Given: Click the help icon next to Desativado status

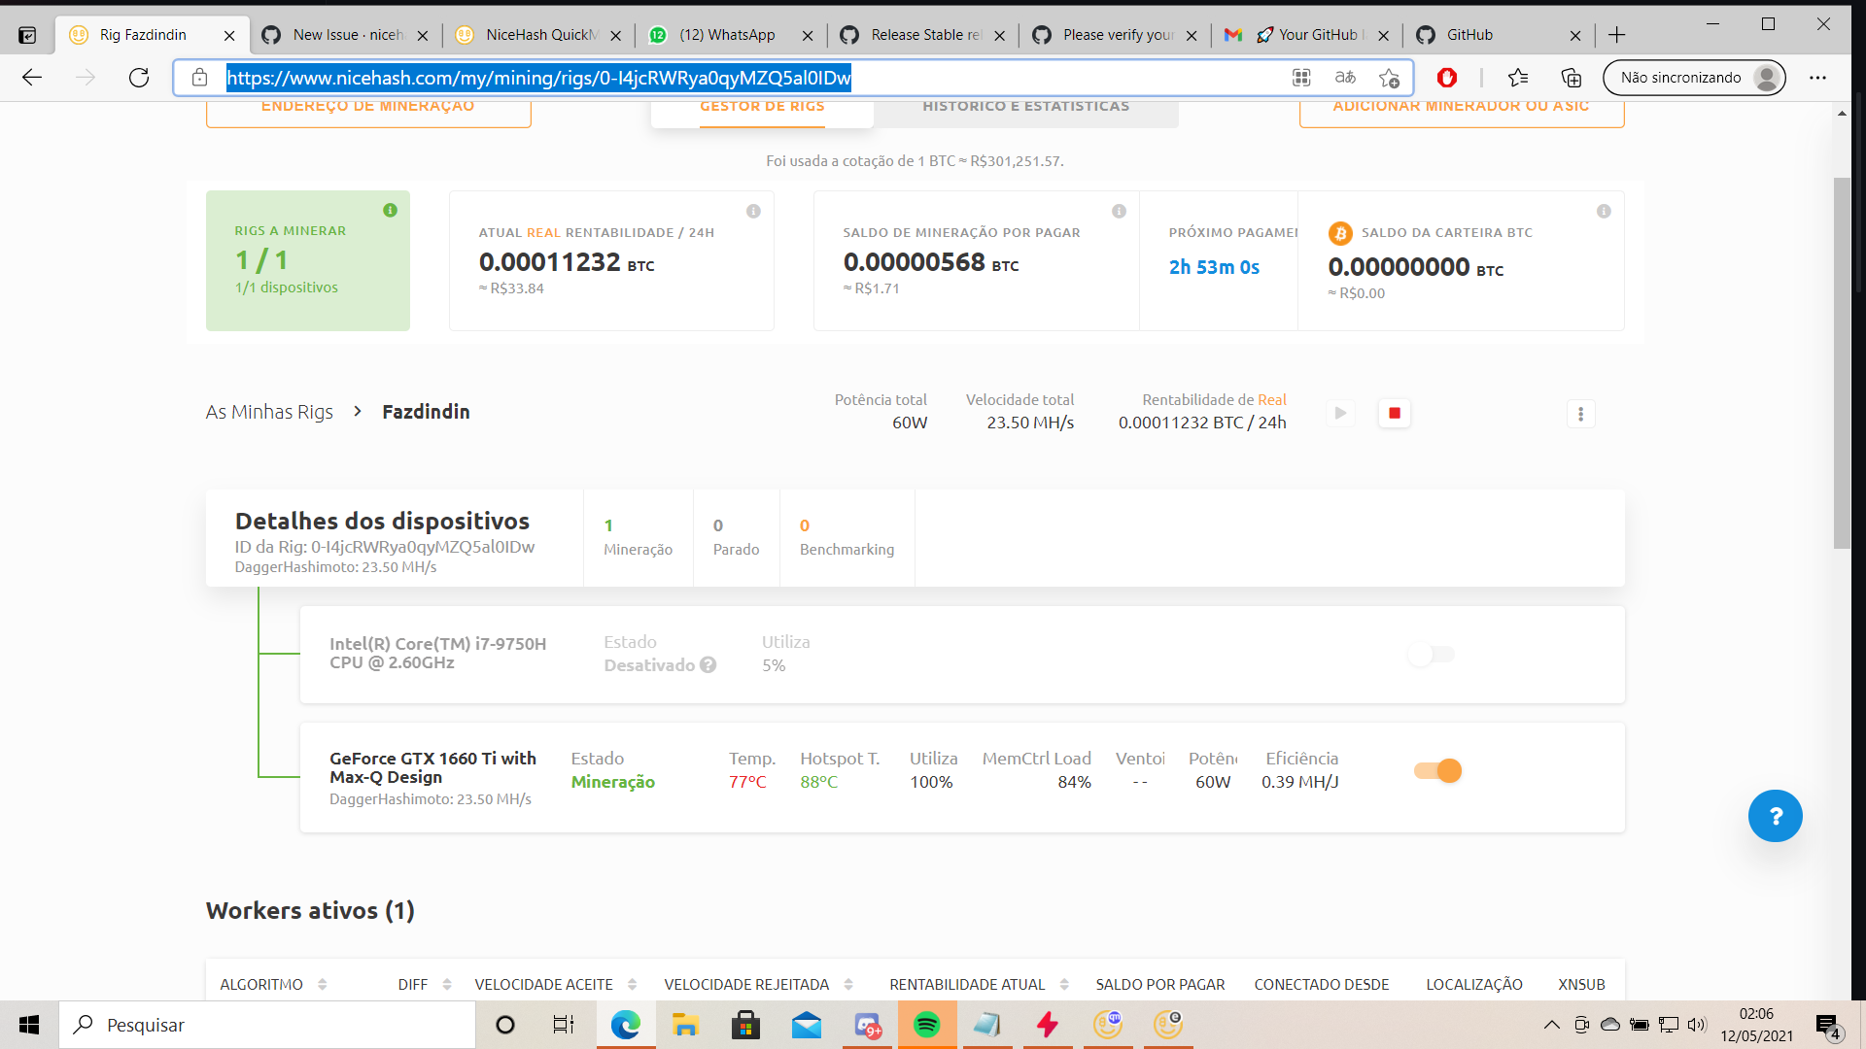Looking at the screenshot, I should point(708,665).
